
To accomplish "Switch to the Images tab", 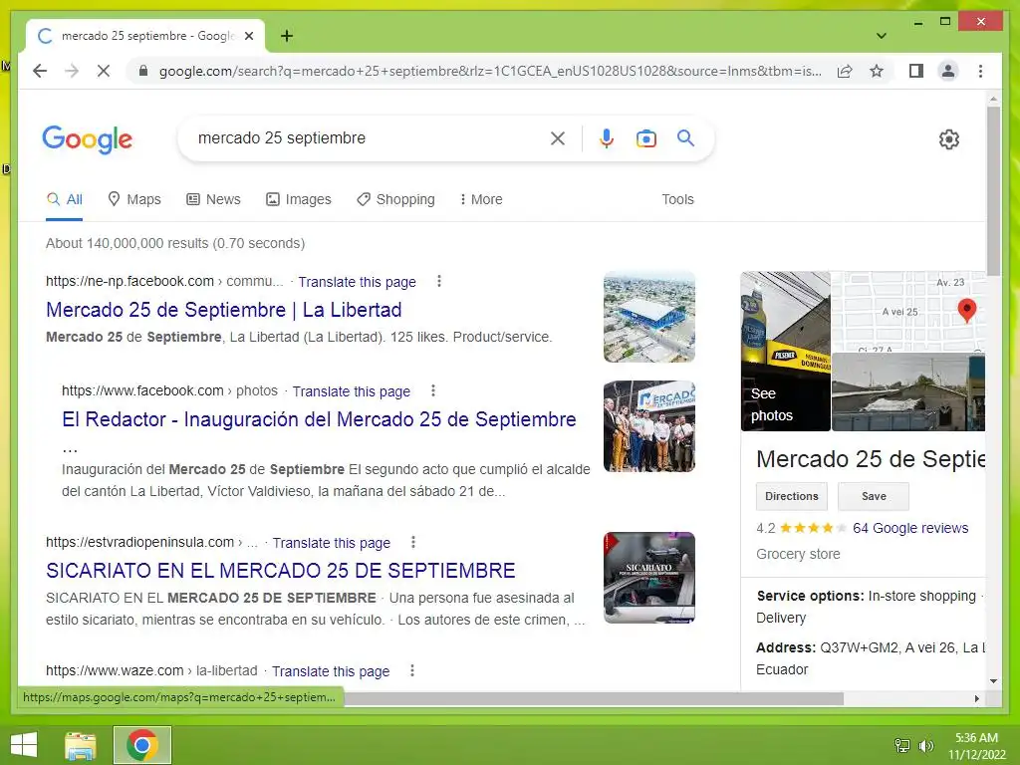I will [299, 199].
